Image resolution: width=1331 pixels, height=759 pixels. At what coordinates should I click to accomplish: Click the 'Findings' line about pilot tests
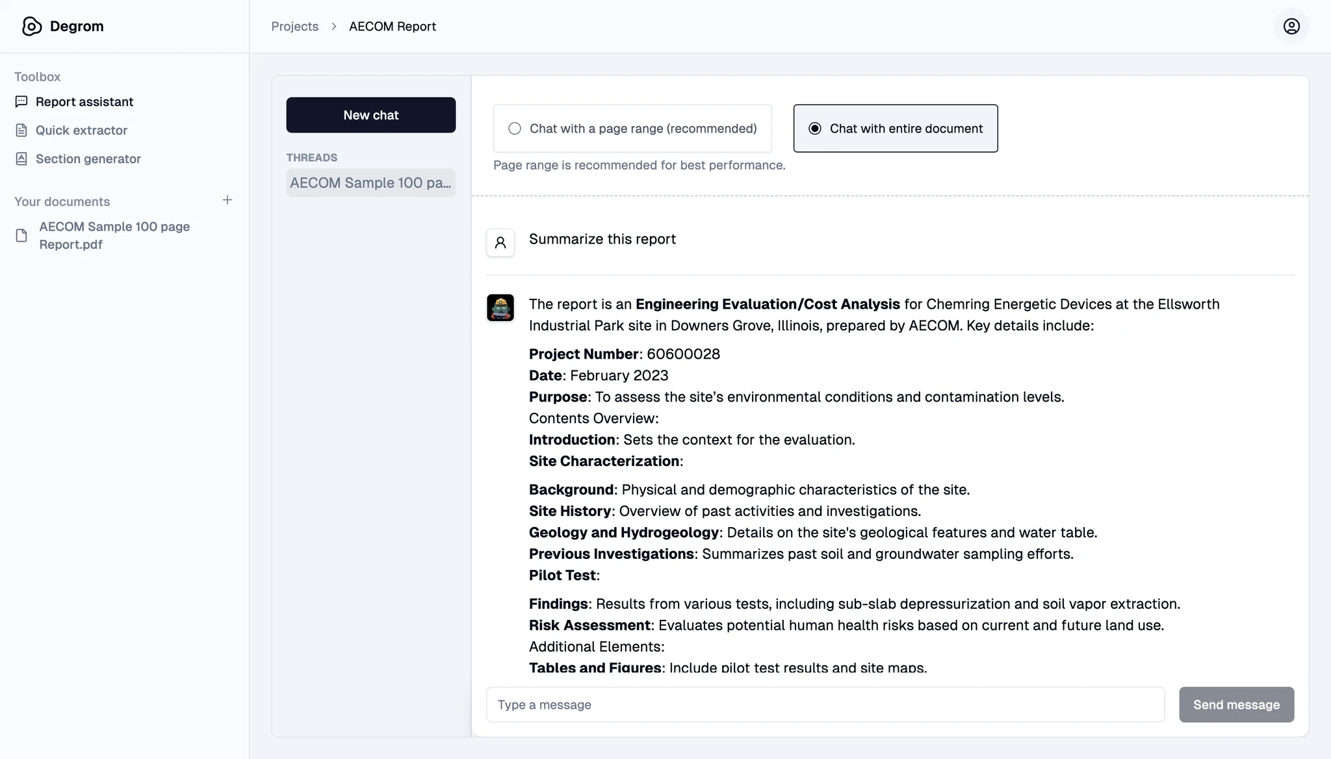click(x=855, y=604)
